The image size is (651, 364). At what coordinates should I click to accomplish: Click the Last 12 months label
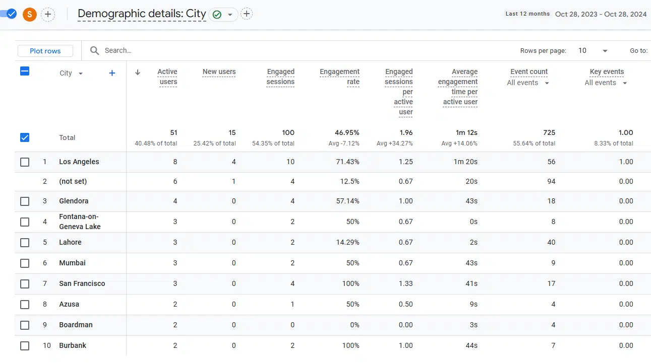coord(527,14)
